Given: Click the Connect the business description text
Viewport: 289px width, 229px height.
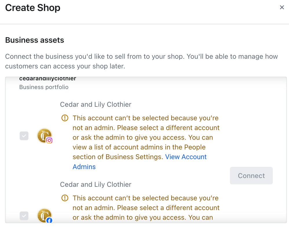Looking at the screenshot, I should tap(141, 61).
